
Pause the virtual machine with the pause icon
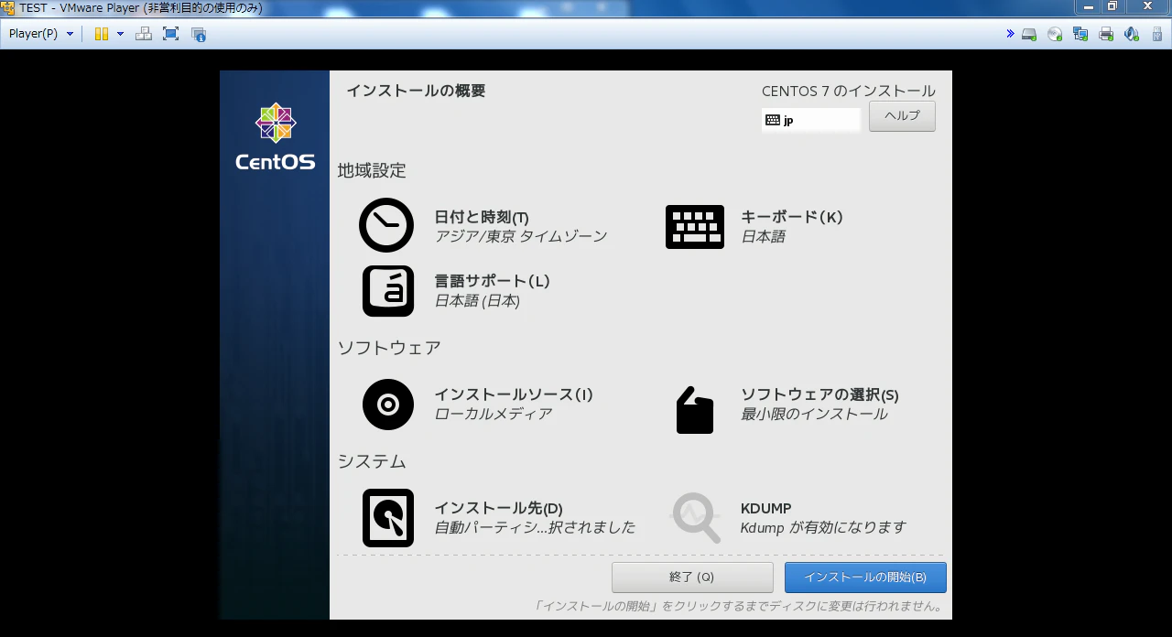[102, 34]
